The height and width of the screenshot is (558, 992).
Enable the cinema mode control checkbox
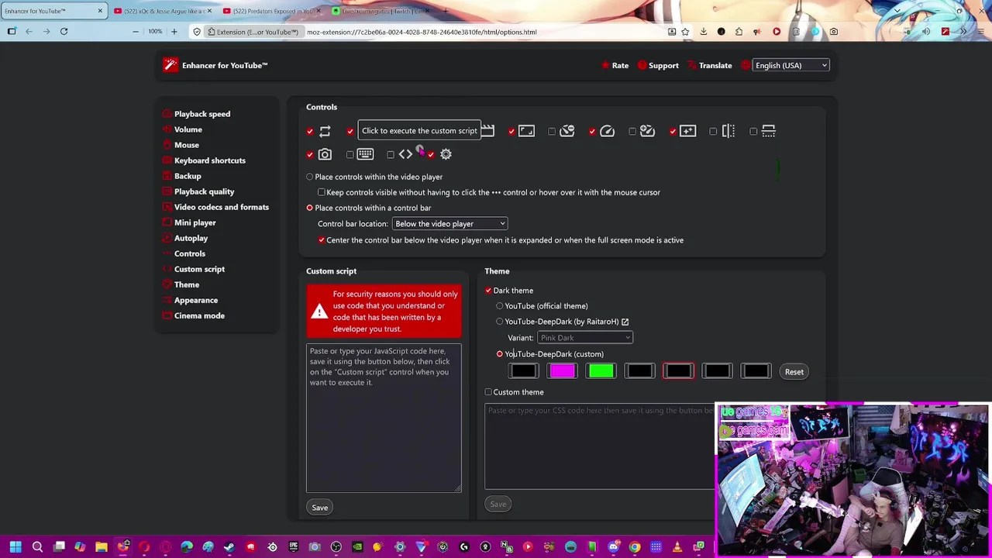[753, 132]
